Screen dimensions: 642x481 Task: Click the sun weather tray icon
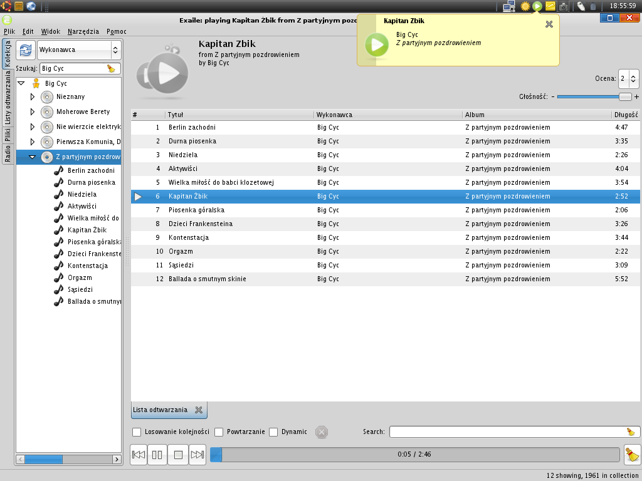point(525,6)
